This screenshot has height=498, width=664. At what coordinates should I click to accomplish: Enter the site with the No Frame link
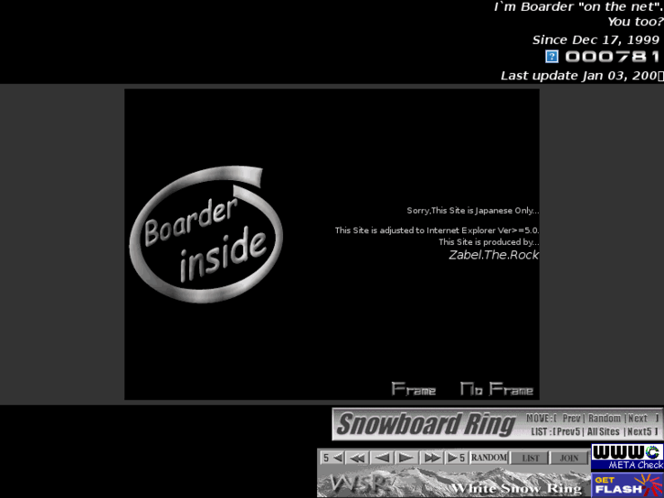[x=497, y=389]
